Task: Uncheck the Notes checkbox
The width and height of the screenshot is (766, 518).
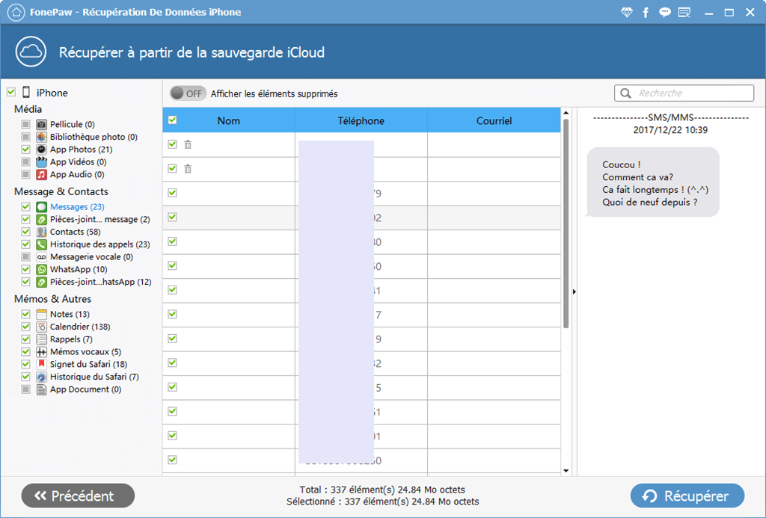Action: click(x=26, y=314)
